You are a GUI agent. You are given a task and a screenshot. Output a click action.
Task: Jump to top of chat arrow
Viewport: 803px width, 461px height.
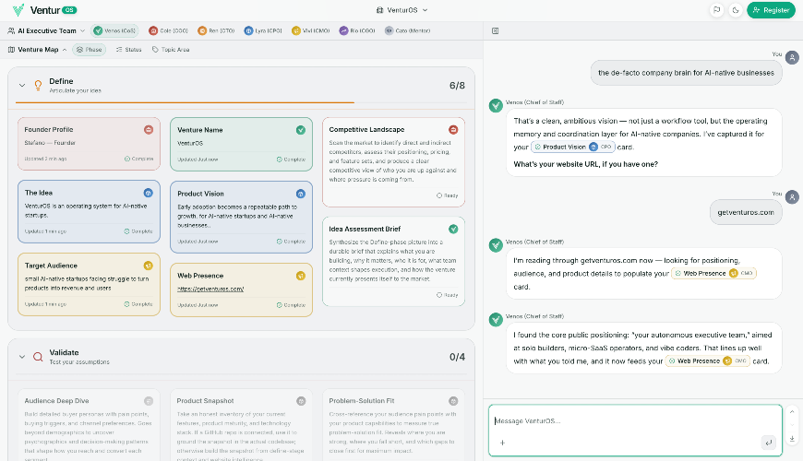coord(792,412)
